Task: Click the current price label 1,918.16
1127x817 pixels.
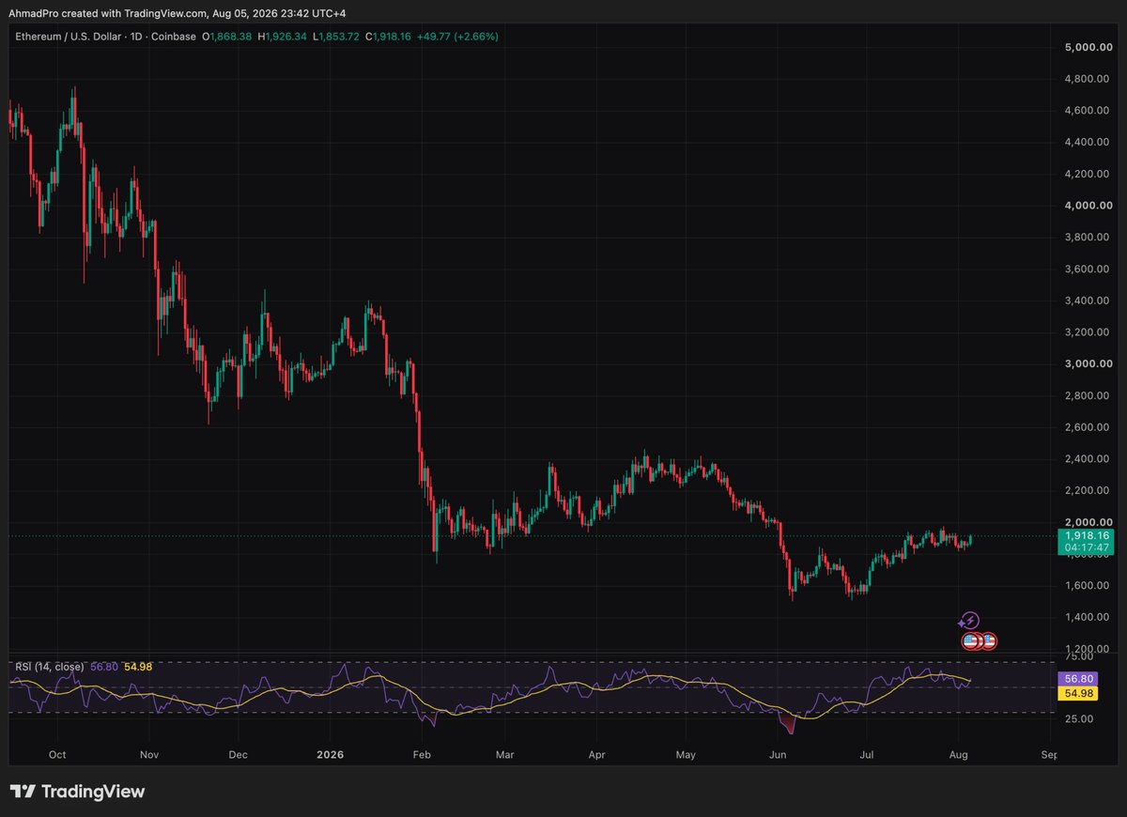Action: click(x=1087, y=535)
